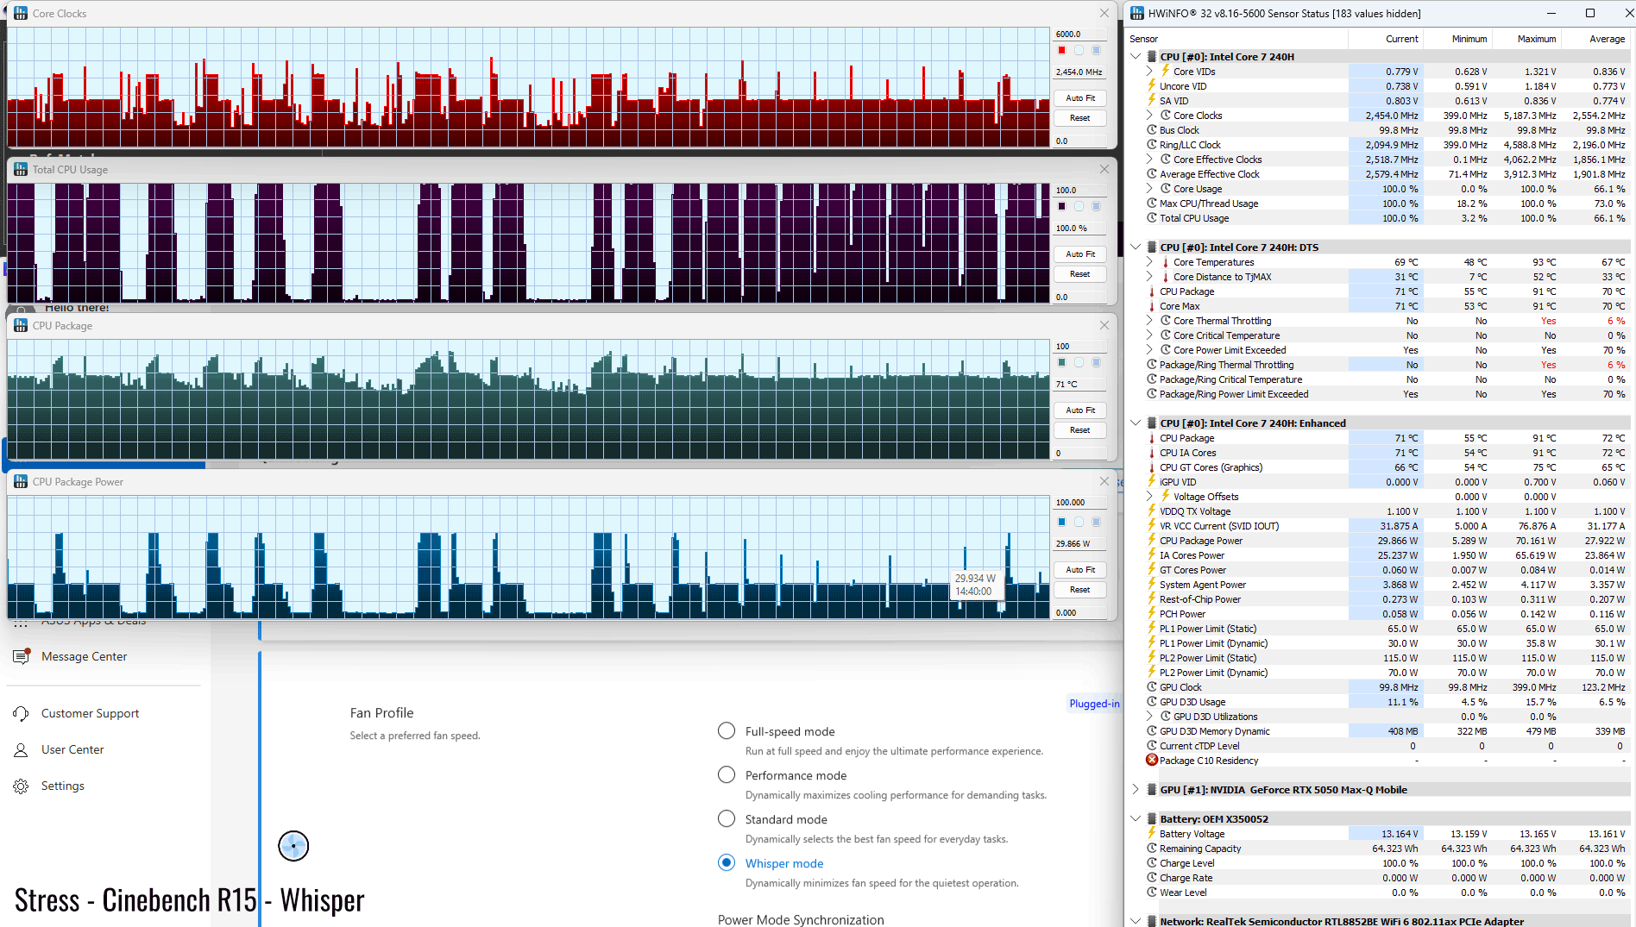Click Reset in CPU Package Power graph
Screen dimensions: 1636x927
pyautogui.click(x=1079, y=590)
